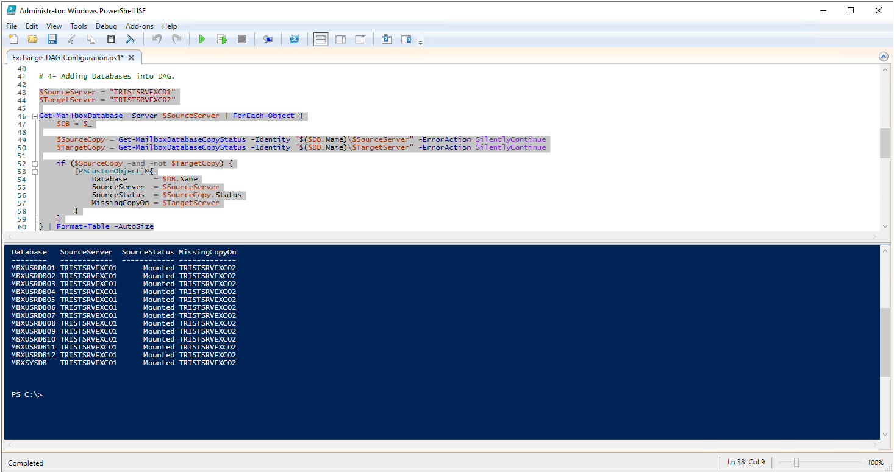Show the Command window from the toolbar
The width and height of the screenshot is (894, 473).
tap(387, 40)
